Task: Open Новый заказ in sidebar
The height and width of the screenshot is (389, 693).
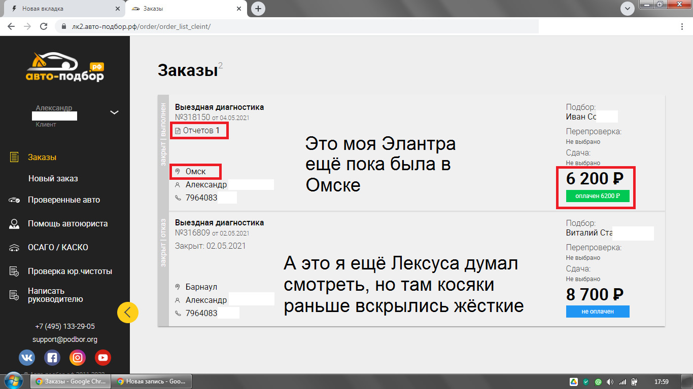Action: pyautogui.click(x=53, y=178)
